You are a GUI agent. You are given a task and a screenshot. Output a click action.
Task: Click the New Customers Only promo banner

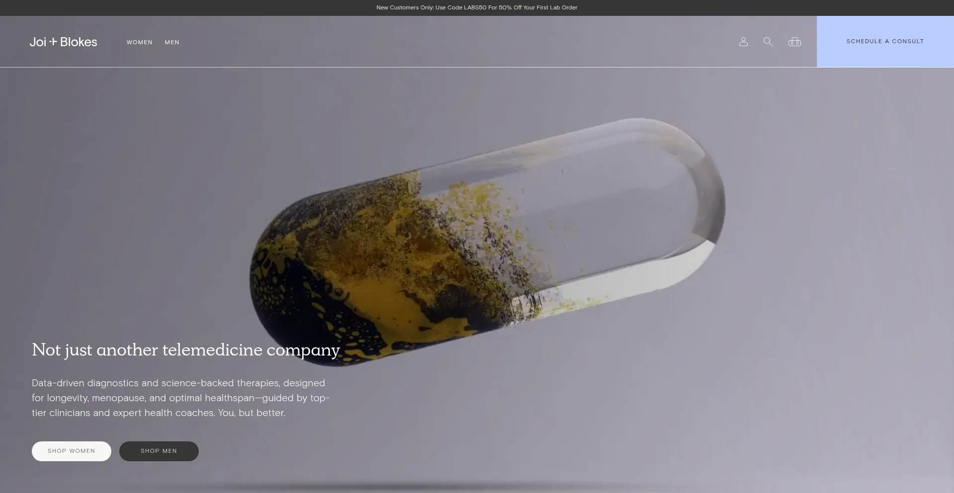tap(477, 7)
